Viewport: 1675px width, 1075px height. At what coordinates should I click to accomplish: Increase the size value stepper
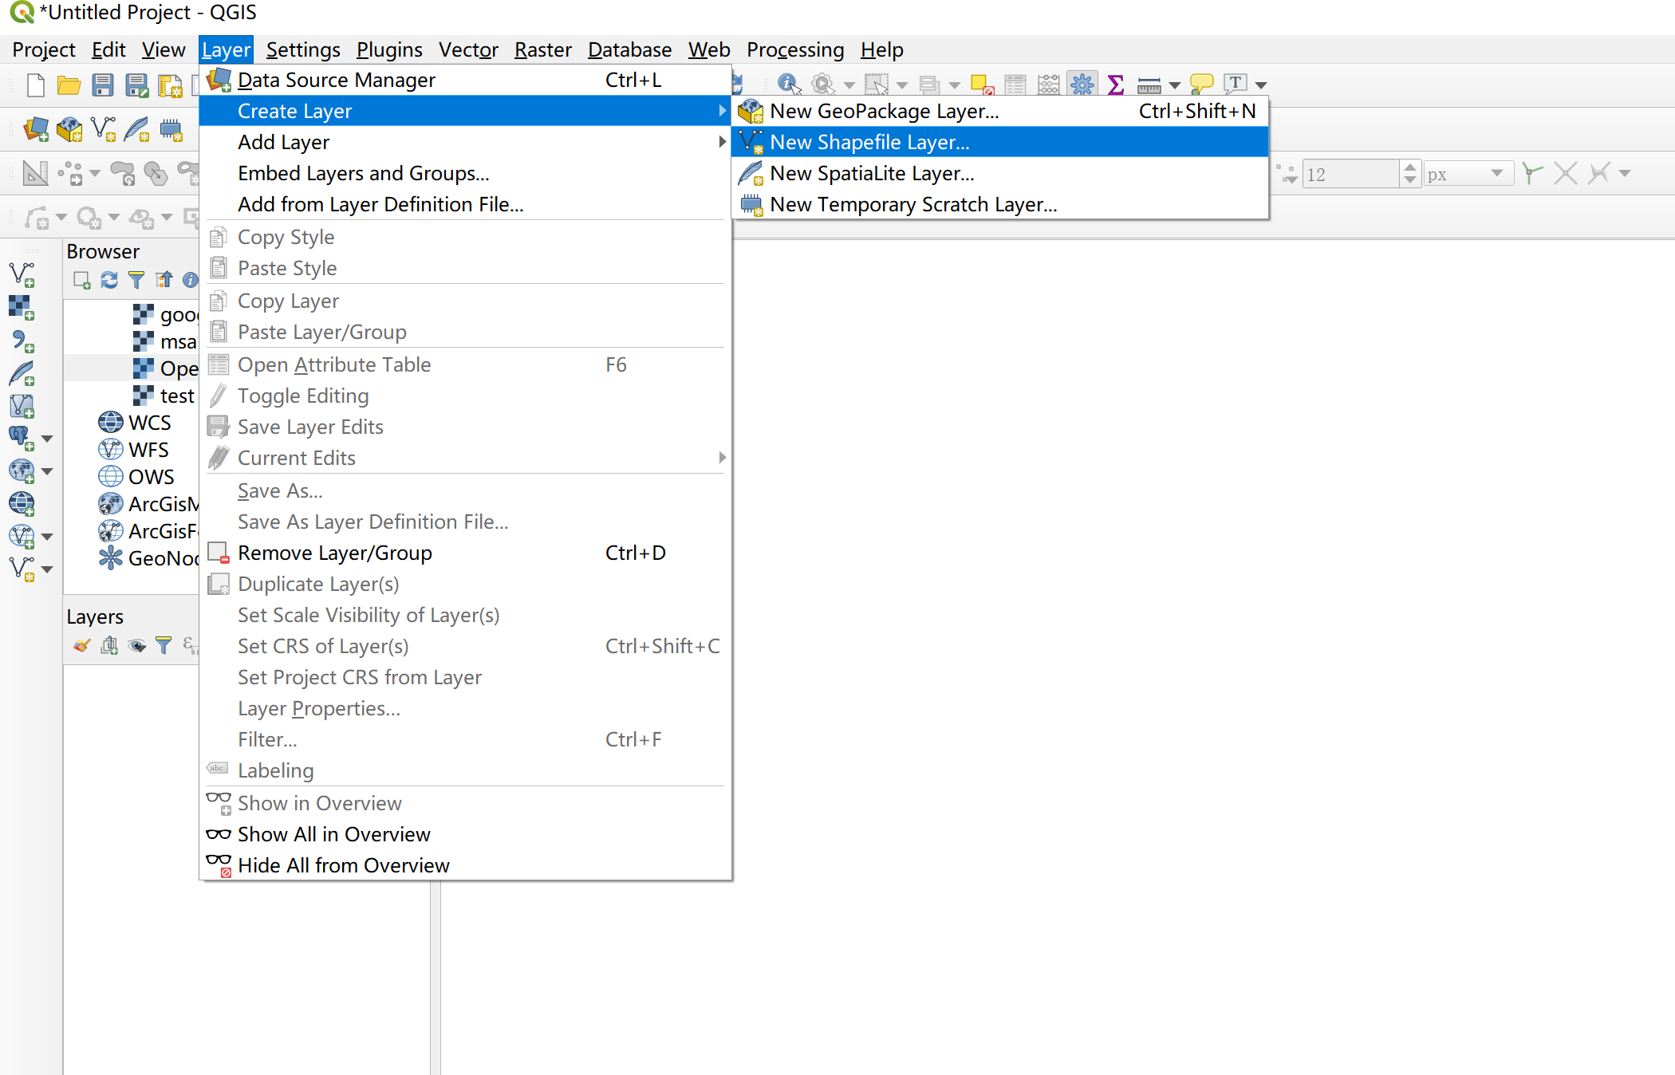tap(1410, 168)
